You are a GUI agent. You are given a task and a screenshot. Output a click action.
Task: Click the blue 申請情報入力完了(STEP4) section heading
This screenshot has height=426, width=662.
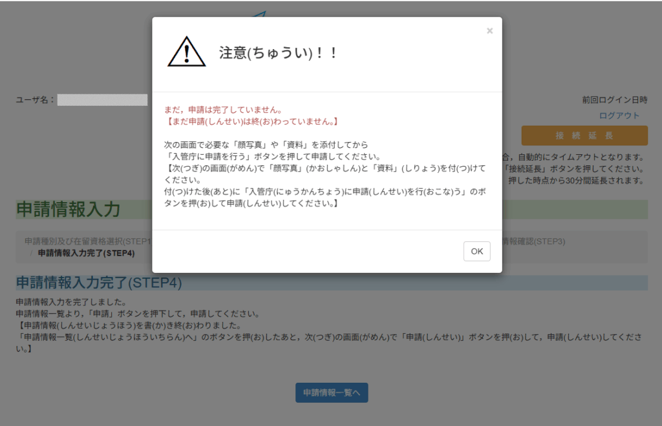click(x=99, y=283)
